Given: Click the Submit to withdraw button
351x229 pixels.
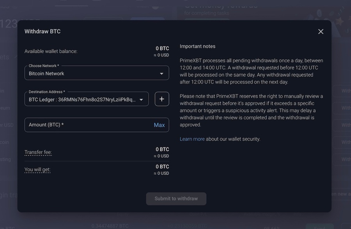Looking at the screenshot, I should (176, 199).
